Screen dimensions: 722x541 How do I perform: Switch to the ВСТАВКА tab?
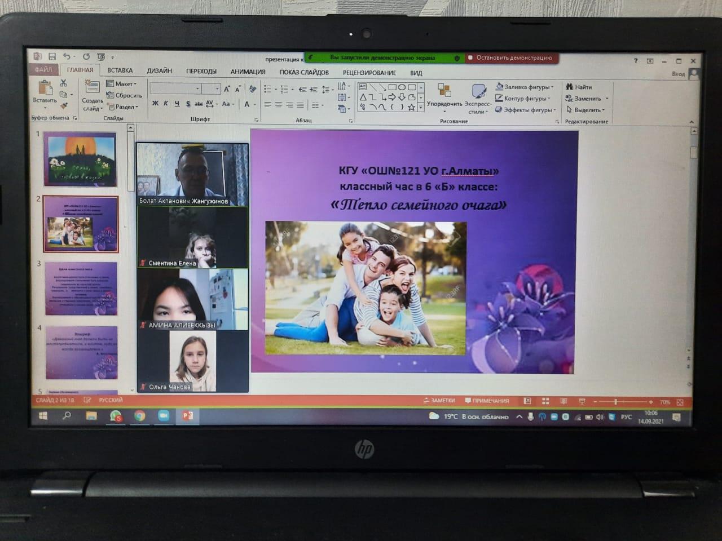click(120, 70)
